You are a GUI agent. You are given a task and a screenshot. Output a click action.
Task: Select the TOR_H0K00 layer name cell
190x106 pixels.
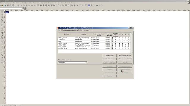66,40
